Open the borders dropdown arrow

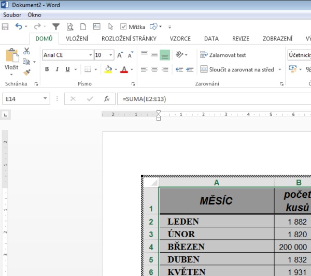(96, 69)
